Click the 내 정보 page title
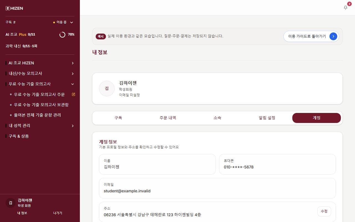 coord(100,52)
